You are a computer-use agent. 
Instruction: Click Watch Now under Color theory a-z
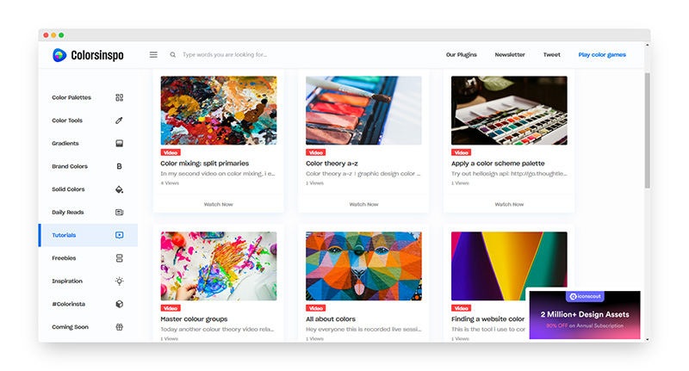point(363,204)
